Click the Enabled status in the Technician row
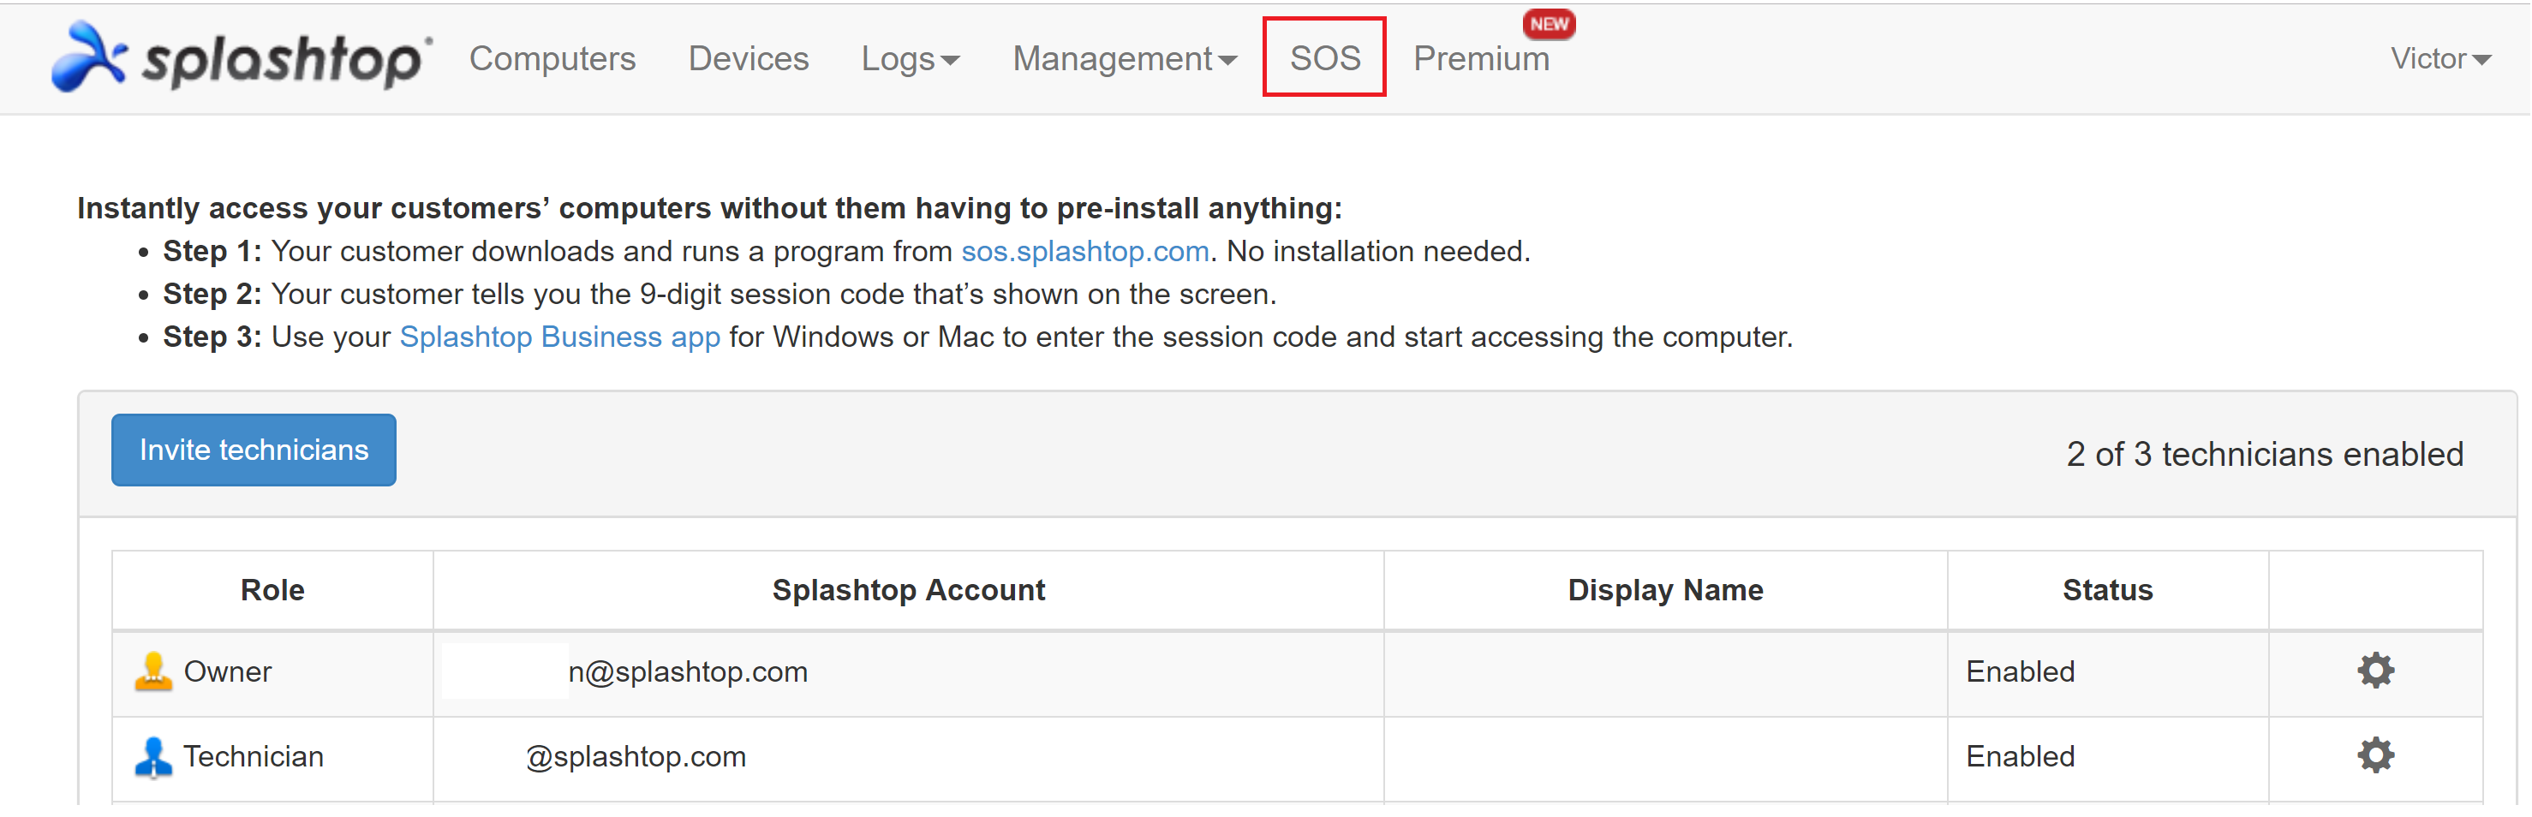This screenshot has width=2532, height=817. point(2021,757)
